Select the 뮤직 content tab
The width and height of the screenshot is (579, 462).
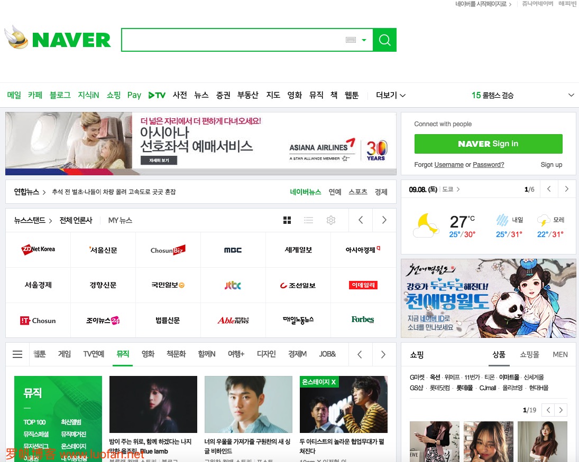tap(123, 354)
